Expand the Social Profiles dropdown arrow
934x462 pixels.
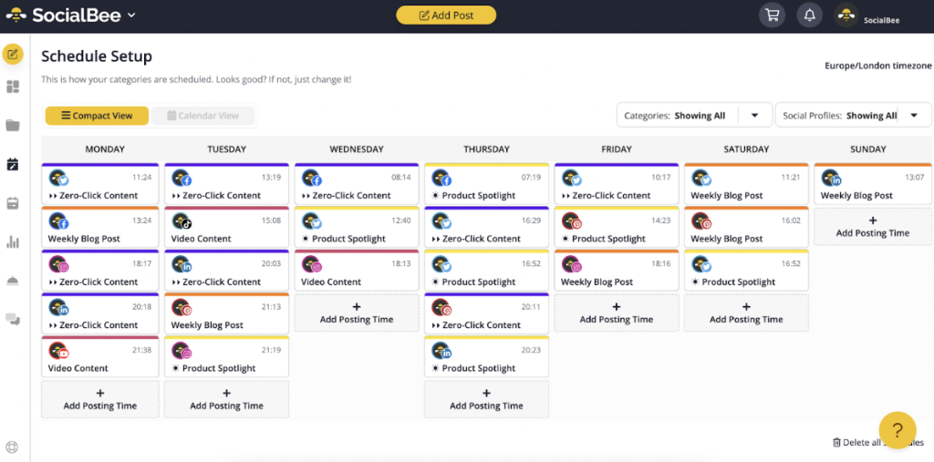click(x=914, y=116)
